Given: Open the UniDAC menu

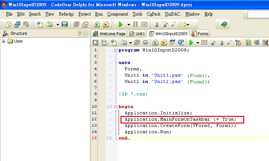Looking at the screenshot, I should pos(173,14).
